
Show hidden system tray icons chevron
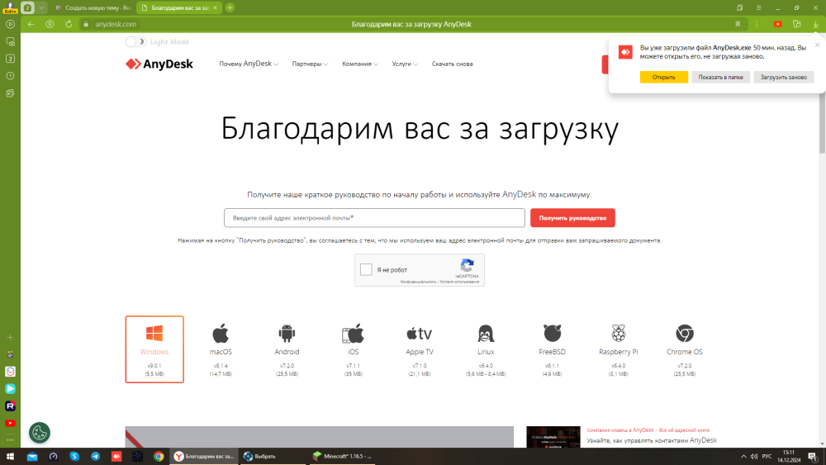pyautogui.click(x=743, y=457)
